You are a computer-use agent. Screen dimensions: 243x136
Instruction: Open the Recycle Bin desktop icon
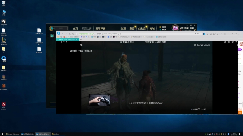tap(4, 3)
